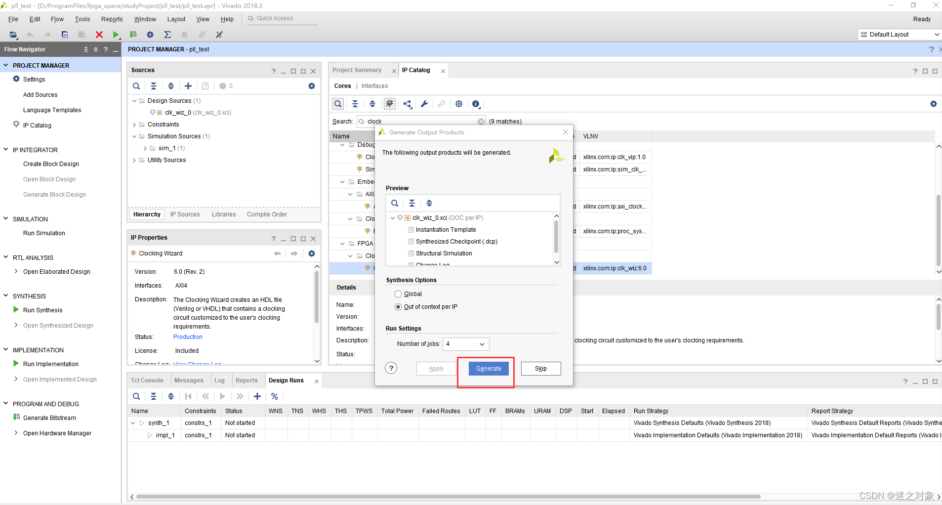942x505 pixels.
Task: Search in the Preview toolbar of dialog
Action: click(x=395, y=203)
